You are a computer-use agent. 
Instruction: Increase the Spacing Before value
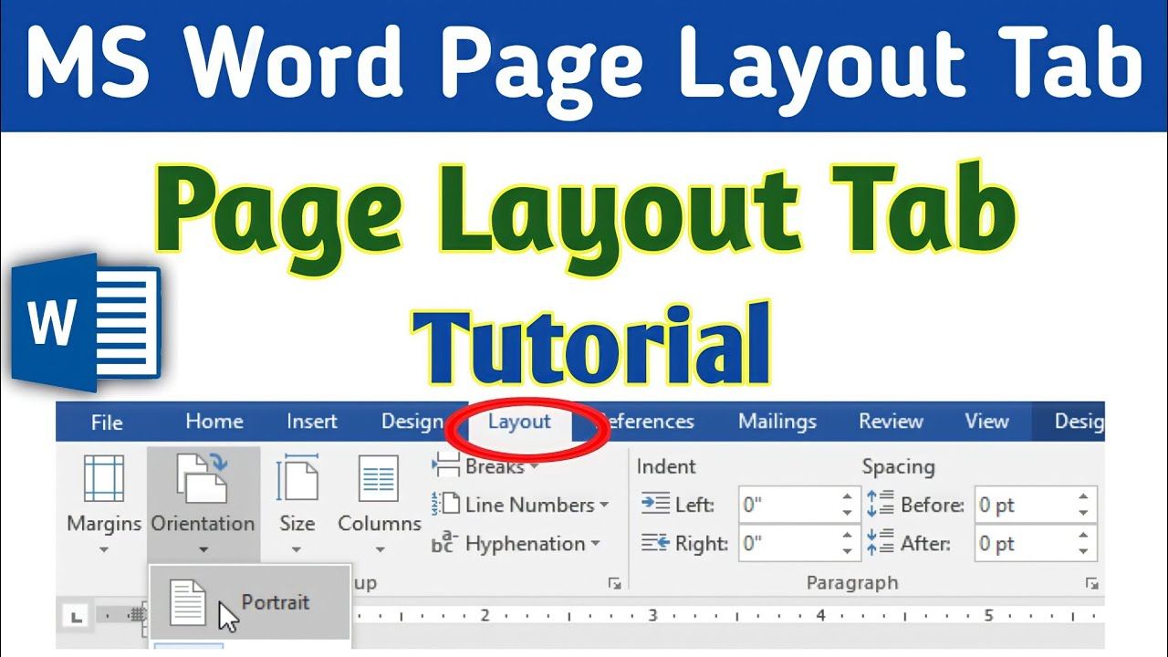pyautogui.click(x=1083, y=496)
